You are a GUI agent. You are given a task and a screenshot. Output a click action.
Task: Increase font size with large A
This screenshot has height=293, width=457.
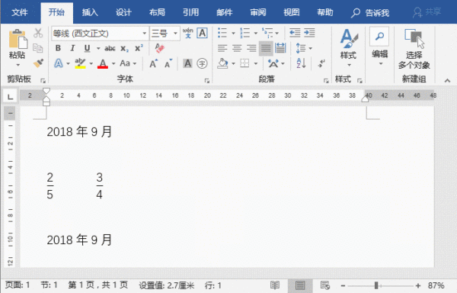coord(154,63)
